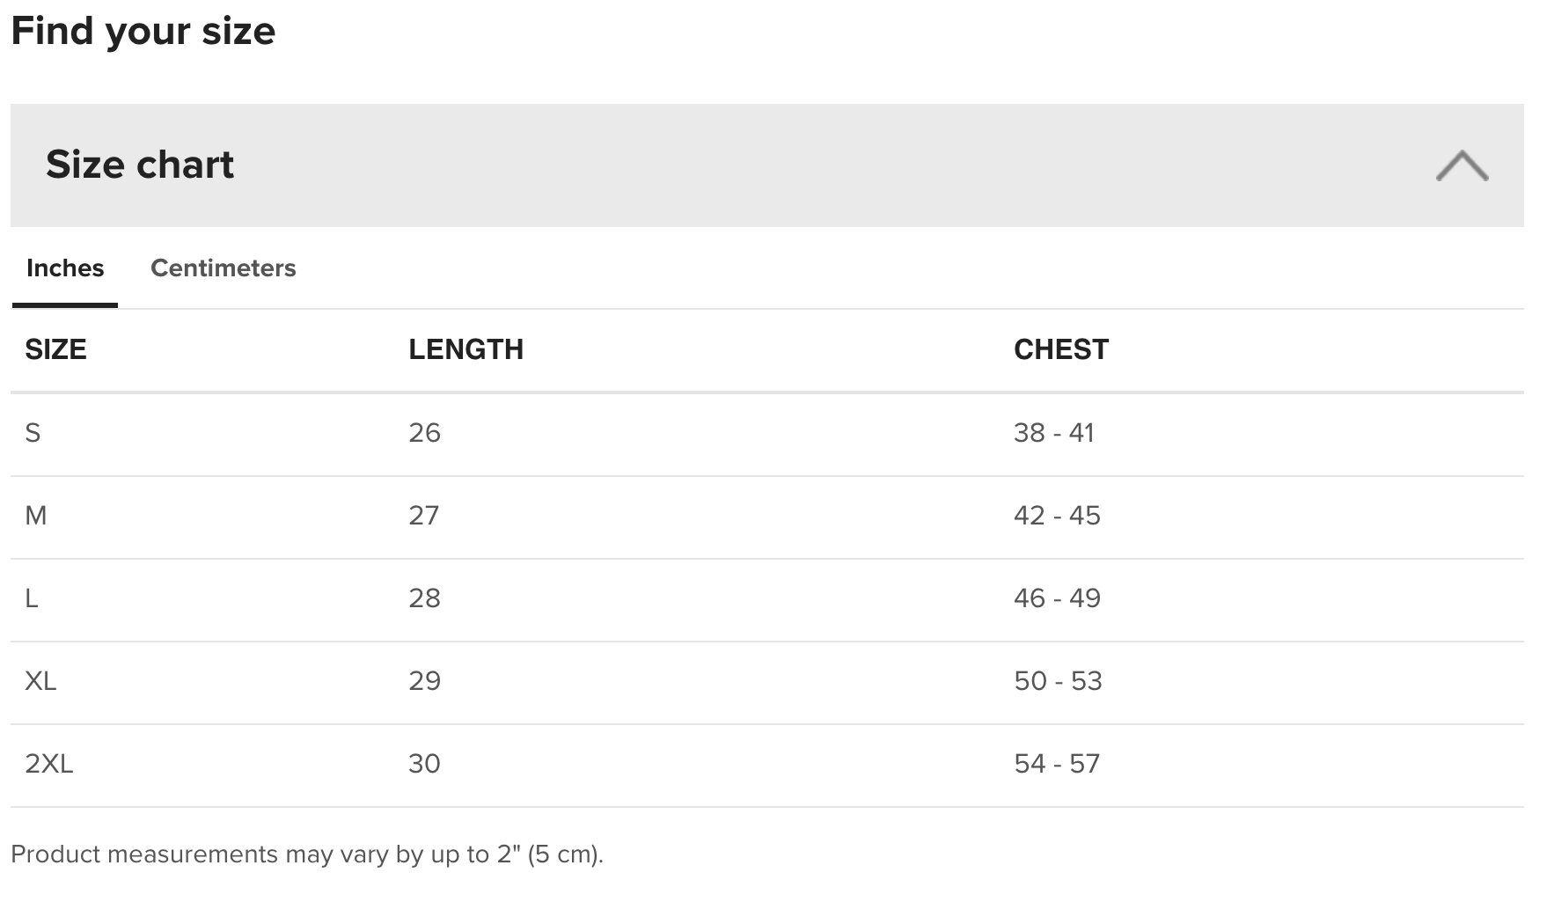This screenshot has height=924, width=1554.
Task: Click length value 30
Action: (x=424, y=764)
